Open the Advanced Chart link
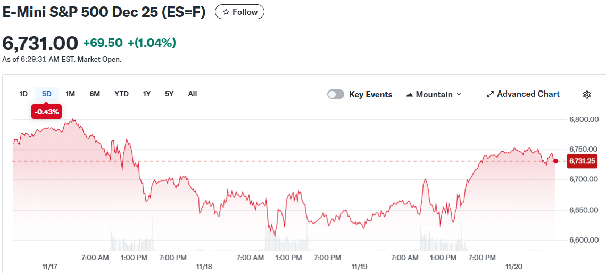The image size is (606, 273). point(528,94)
